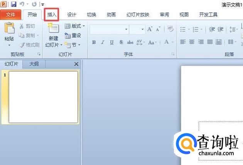Viewport: 243px width, 165px height.
Task: Decrease the list indent level
Action: click(212, 29)
